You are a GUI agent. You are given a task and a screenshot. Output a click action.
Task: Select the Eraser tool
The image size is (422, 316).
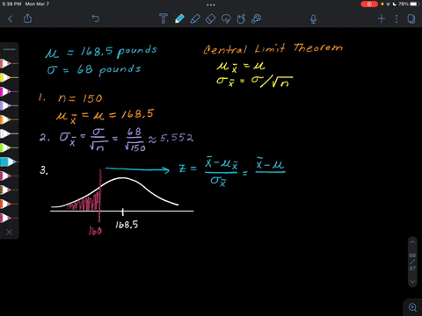(x=210, y=19)
